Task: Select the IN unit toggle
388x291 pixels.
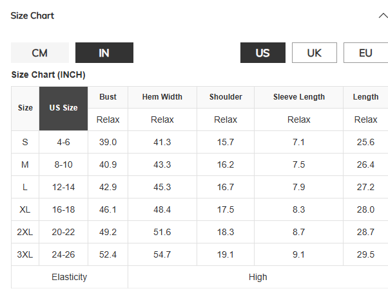Action: (x=104, y=53)
